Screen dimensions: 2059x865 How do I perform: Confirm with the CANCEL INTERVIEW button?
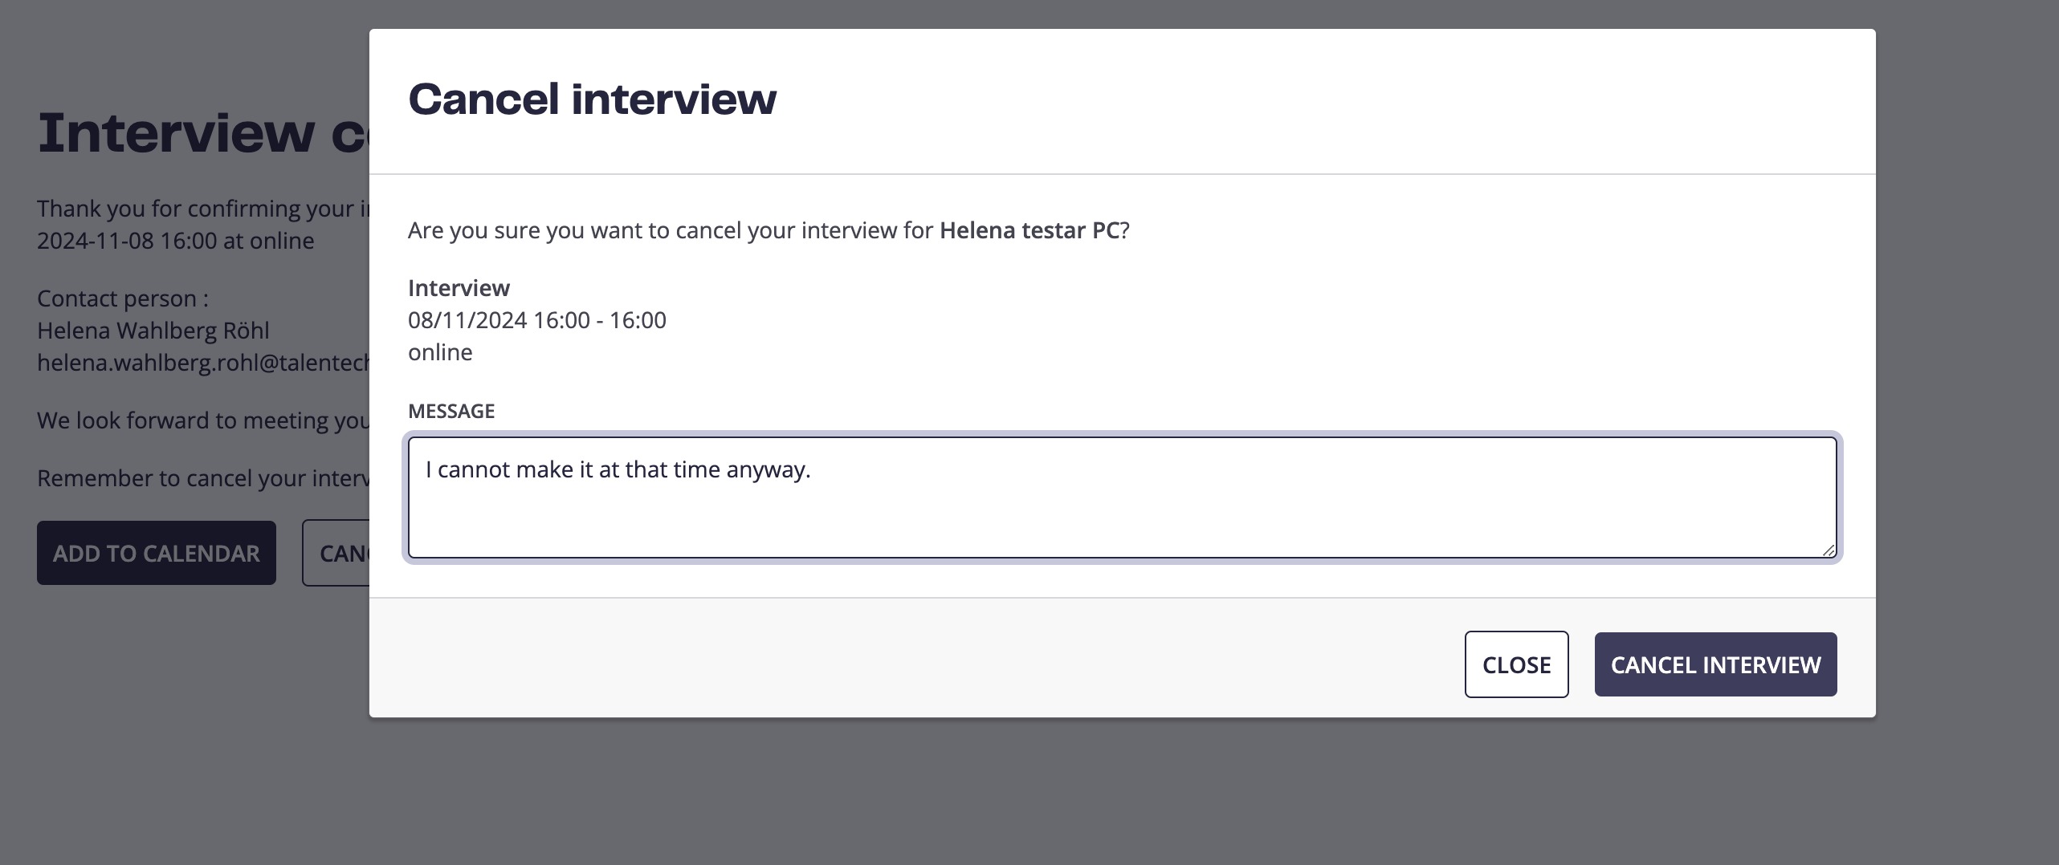click(1715, 664)
